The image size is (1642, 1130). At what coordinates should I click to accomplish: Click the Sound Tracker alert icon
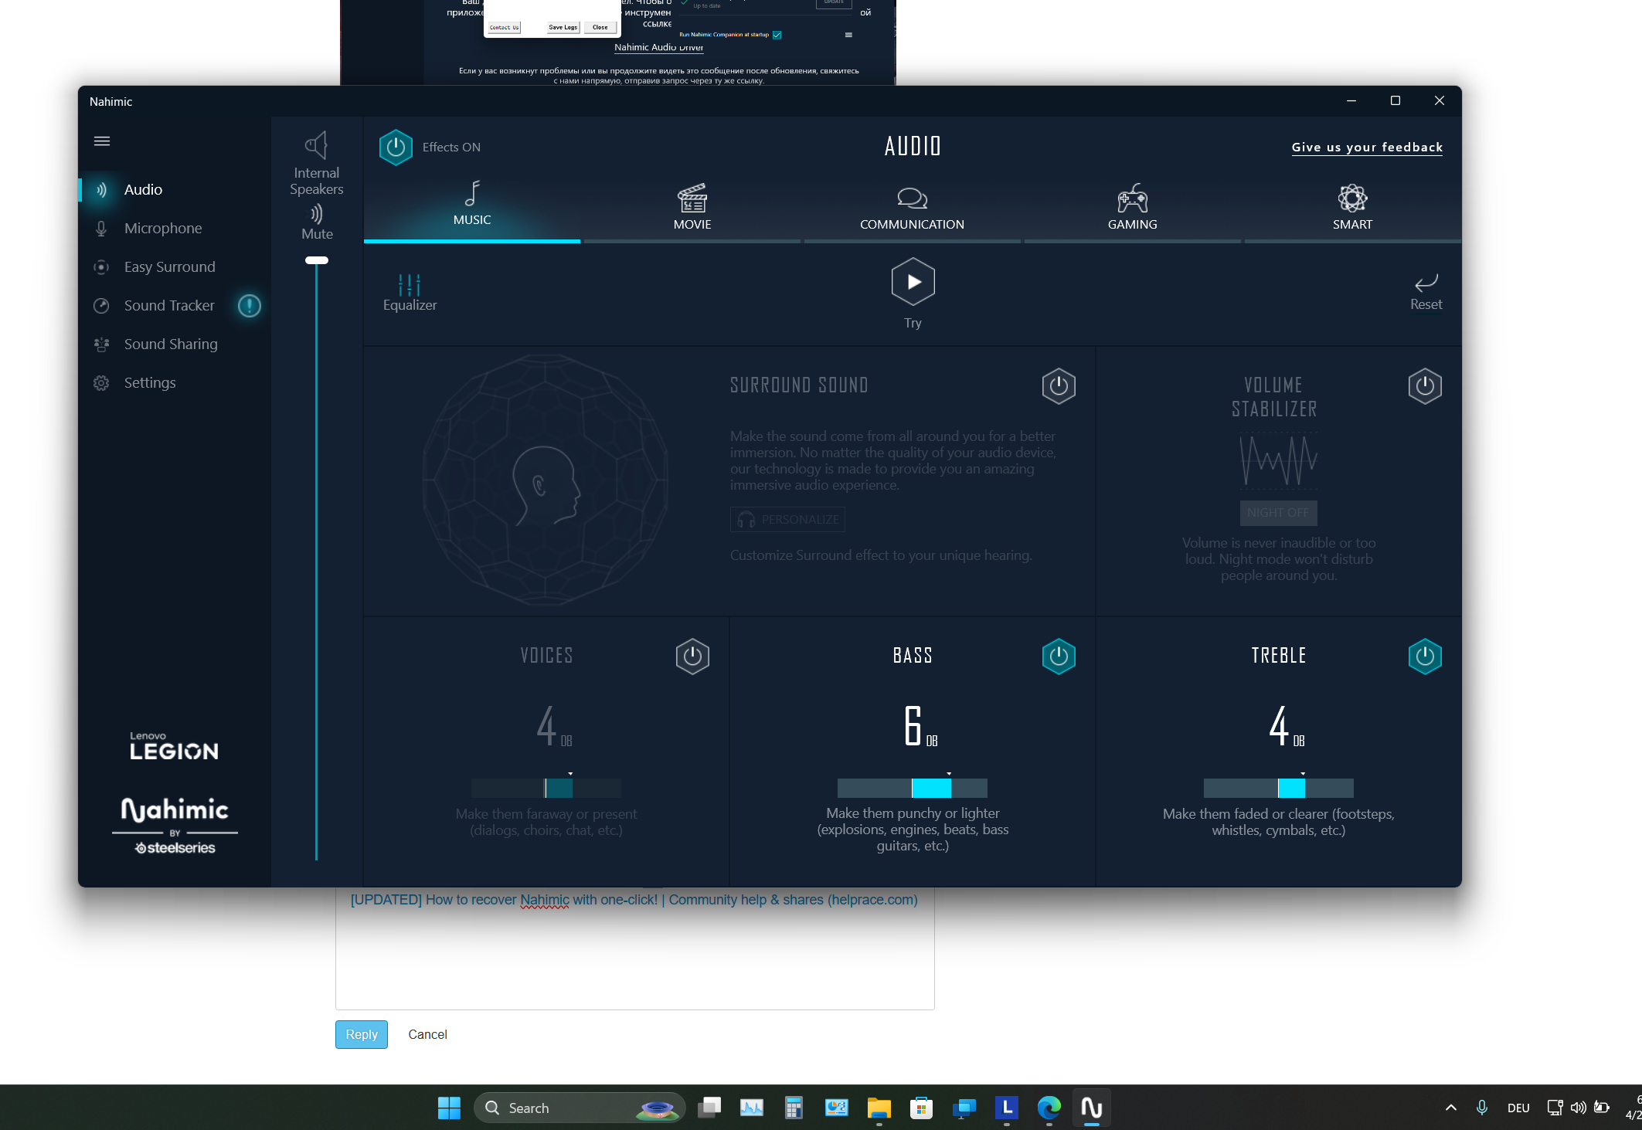point(249,306)
